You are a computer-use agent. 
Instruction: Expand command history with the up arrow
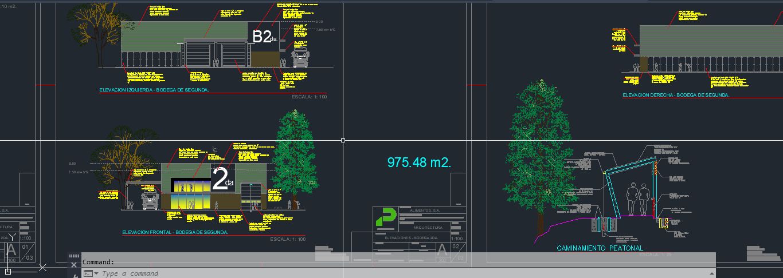click(711, 273)
